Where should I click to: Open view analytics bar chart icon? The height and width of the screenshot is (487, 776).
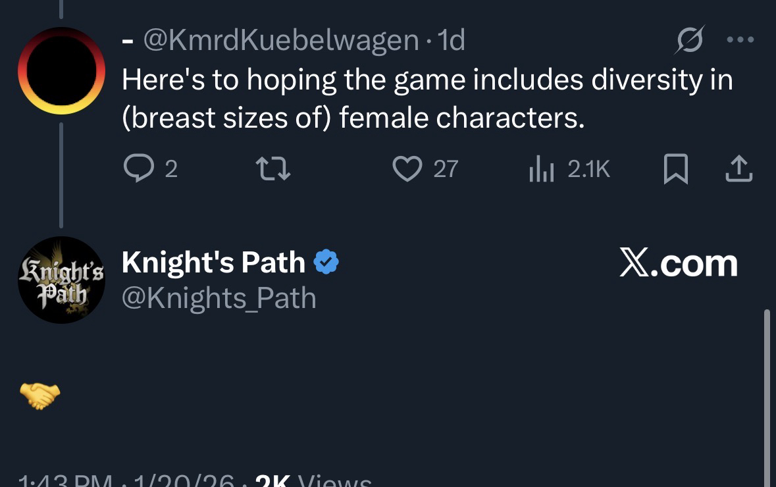pos(541,170)
